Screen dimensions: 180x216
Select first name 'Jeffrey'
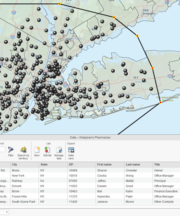coord(101,181)
